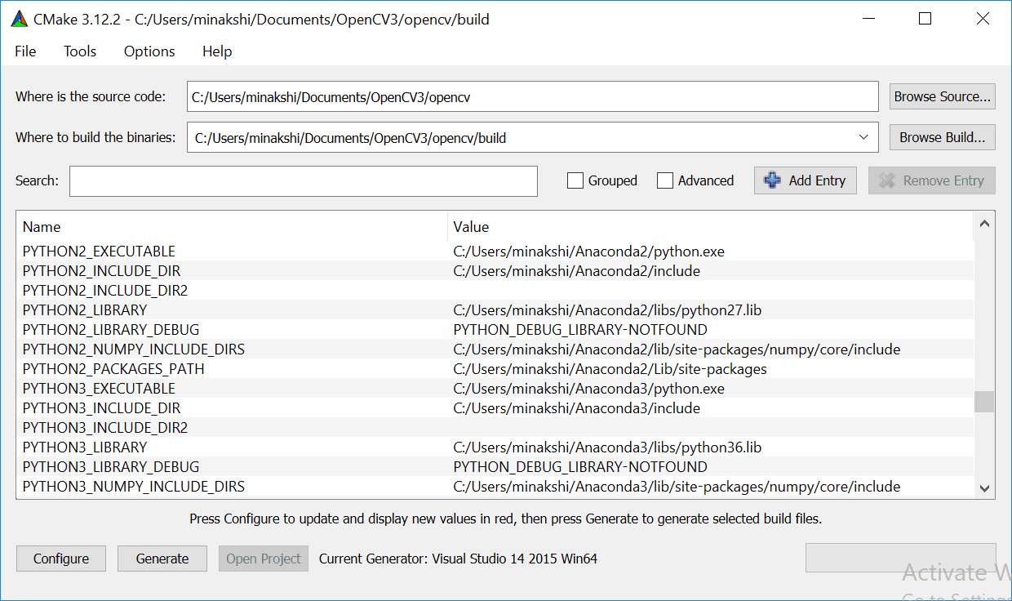Click Browse Build button

point(943,137)
